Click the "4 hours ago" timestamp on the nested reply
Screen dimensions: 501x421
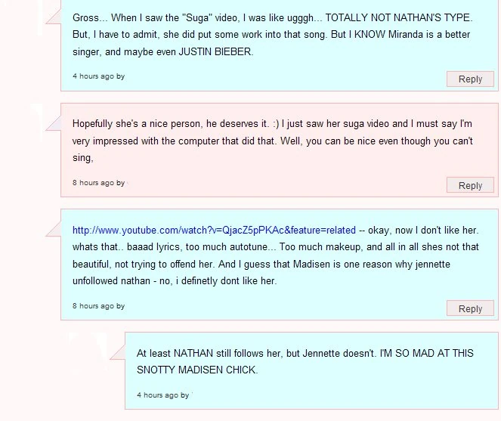(x=158, y=395)
